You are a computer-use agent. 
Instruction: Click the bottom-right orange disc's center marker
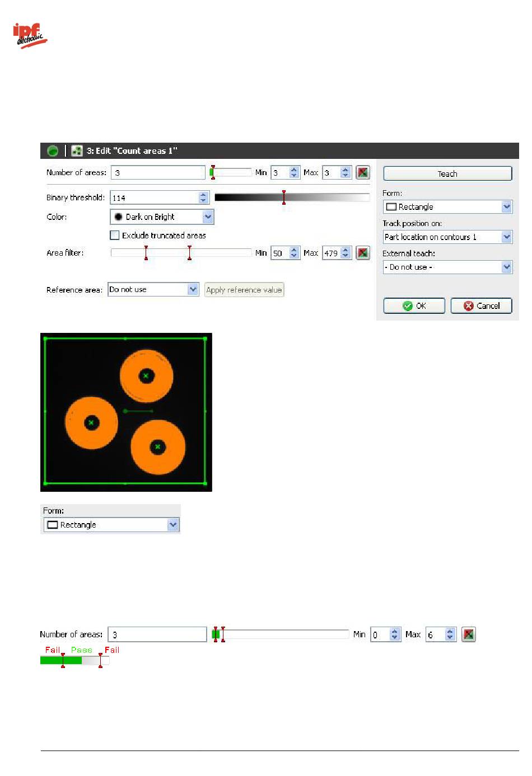(x=158, y=446)
